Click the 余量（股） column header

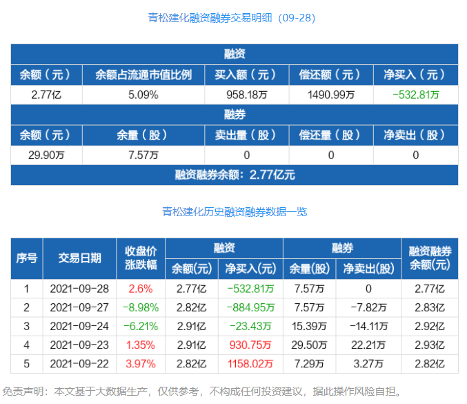[x=143, y=135]
